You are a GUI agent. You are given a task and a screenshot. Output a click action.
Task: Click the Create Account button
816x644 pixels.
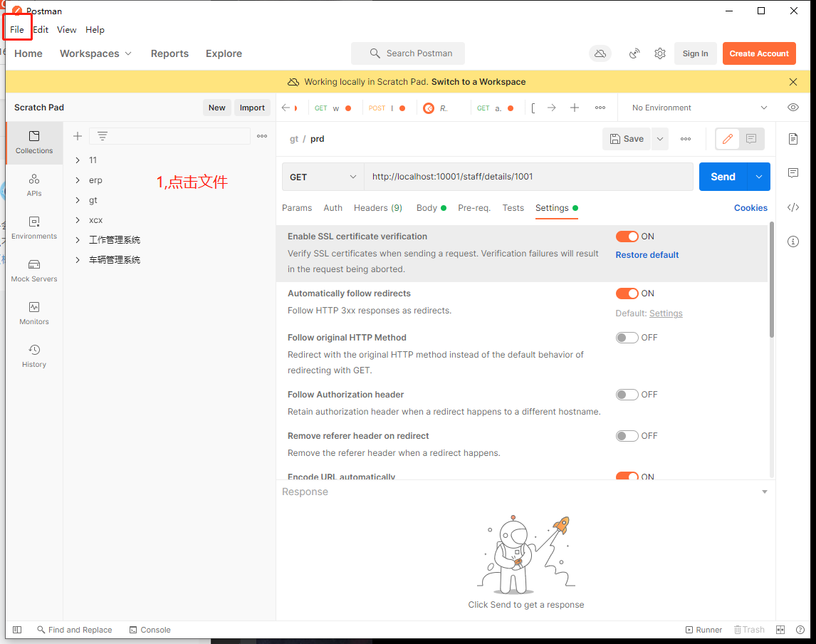click(759, 53)
